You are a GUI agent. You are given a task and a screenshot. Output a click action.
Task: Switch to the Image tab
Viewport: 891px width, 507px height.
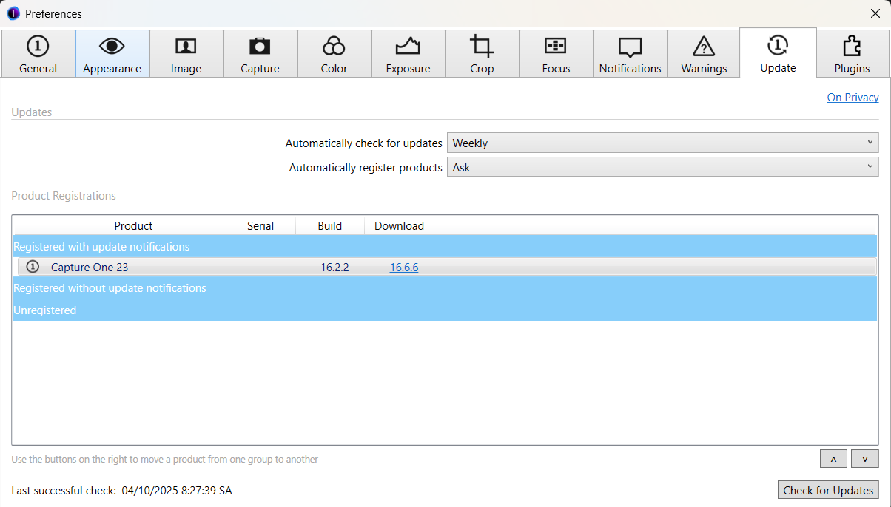[186, 46]
